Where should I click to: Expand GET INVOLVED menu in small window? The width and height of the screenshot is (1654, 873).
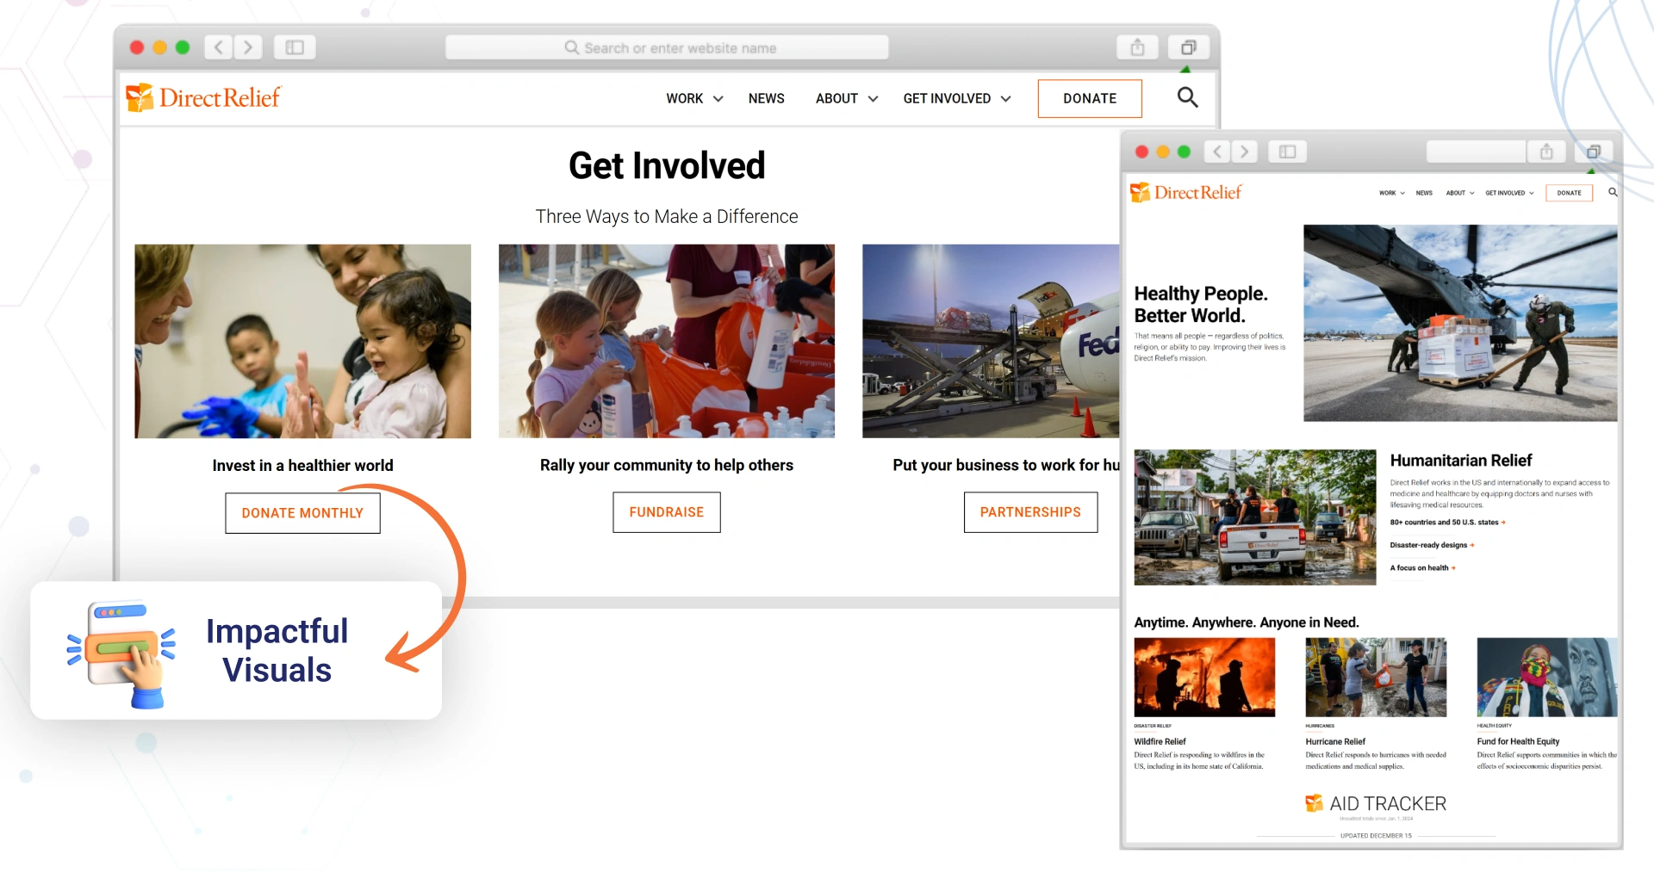1509,193
